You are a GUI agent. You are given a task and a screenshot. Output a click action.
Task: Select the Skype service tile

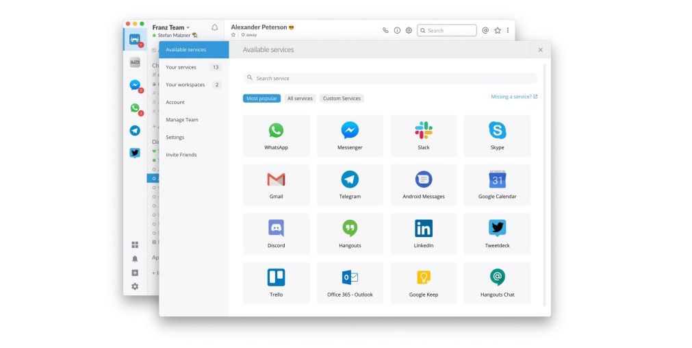point(497,136)
